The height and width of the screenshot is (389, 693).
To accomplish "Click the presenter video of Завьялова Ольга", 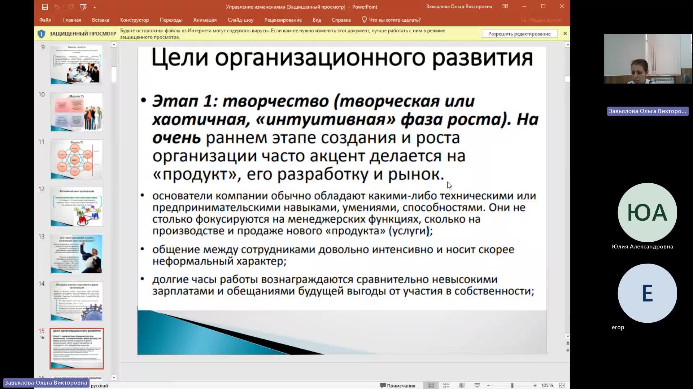I will pos(648,59).
